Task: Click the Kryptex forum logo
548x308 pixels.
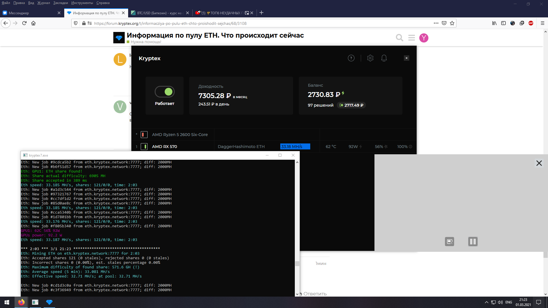Action: click(119, 38)
